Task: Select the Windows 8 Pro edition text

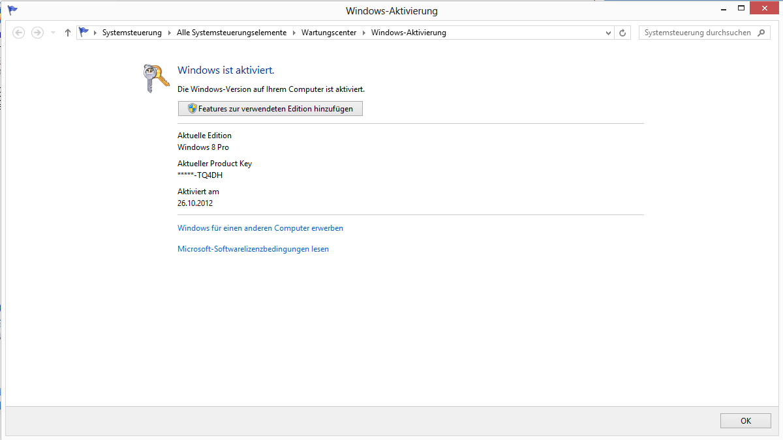Action: (x=203, y=147)
